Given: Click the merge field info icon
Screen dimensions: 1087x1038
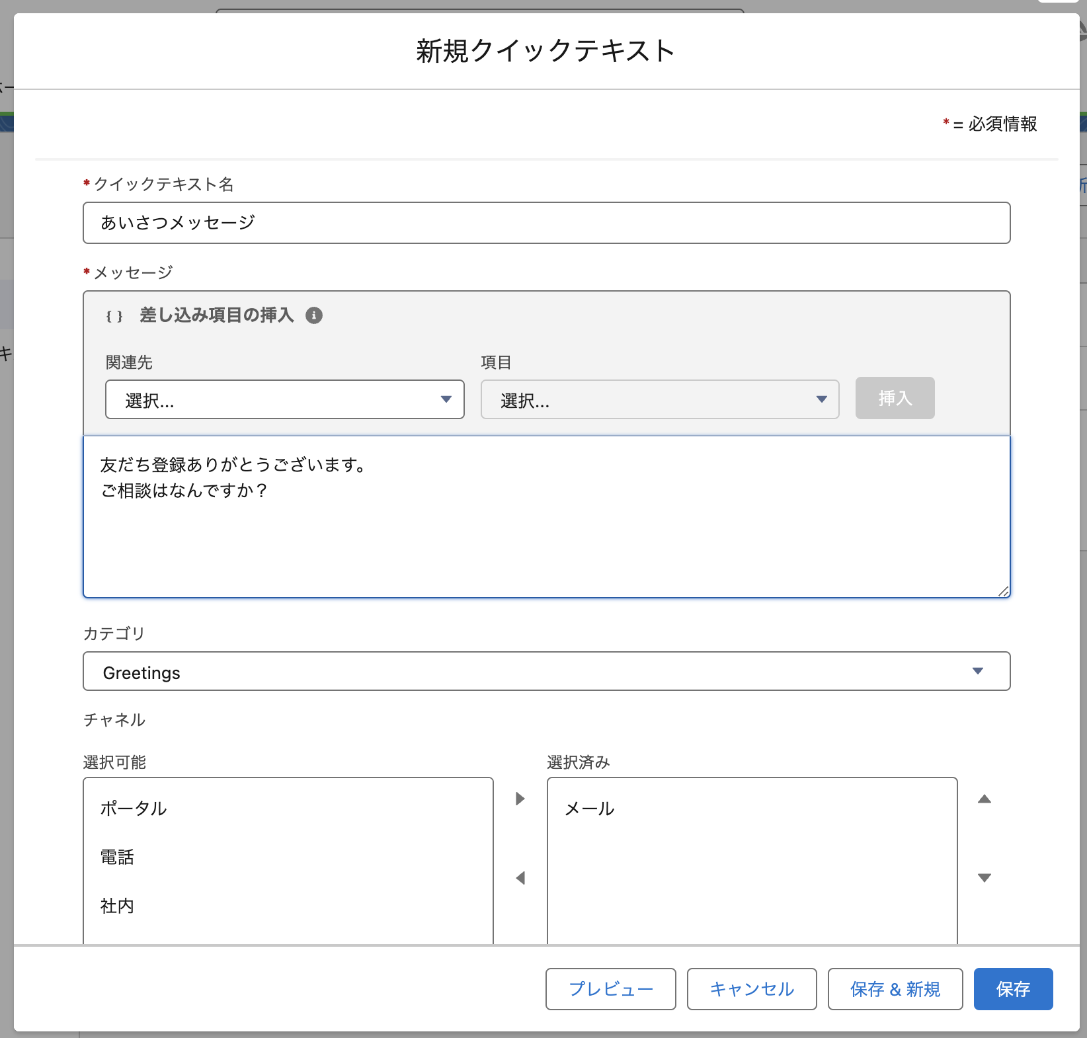Looking at the screenshot, I should [x=314, y=315].
